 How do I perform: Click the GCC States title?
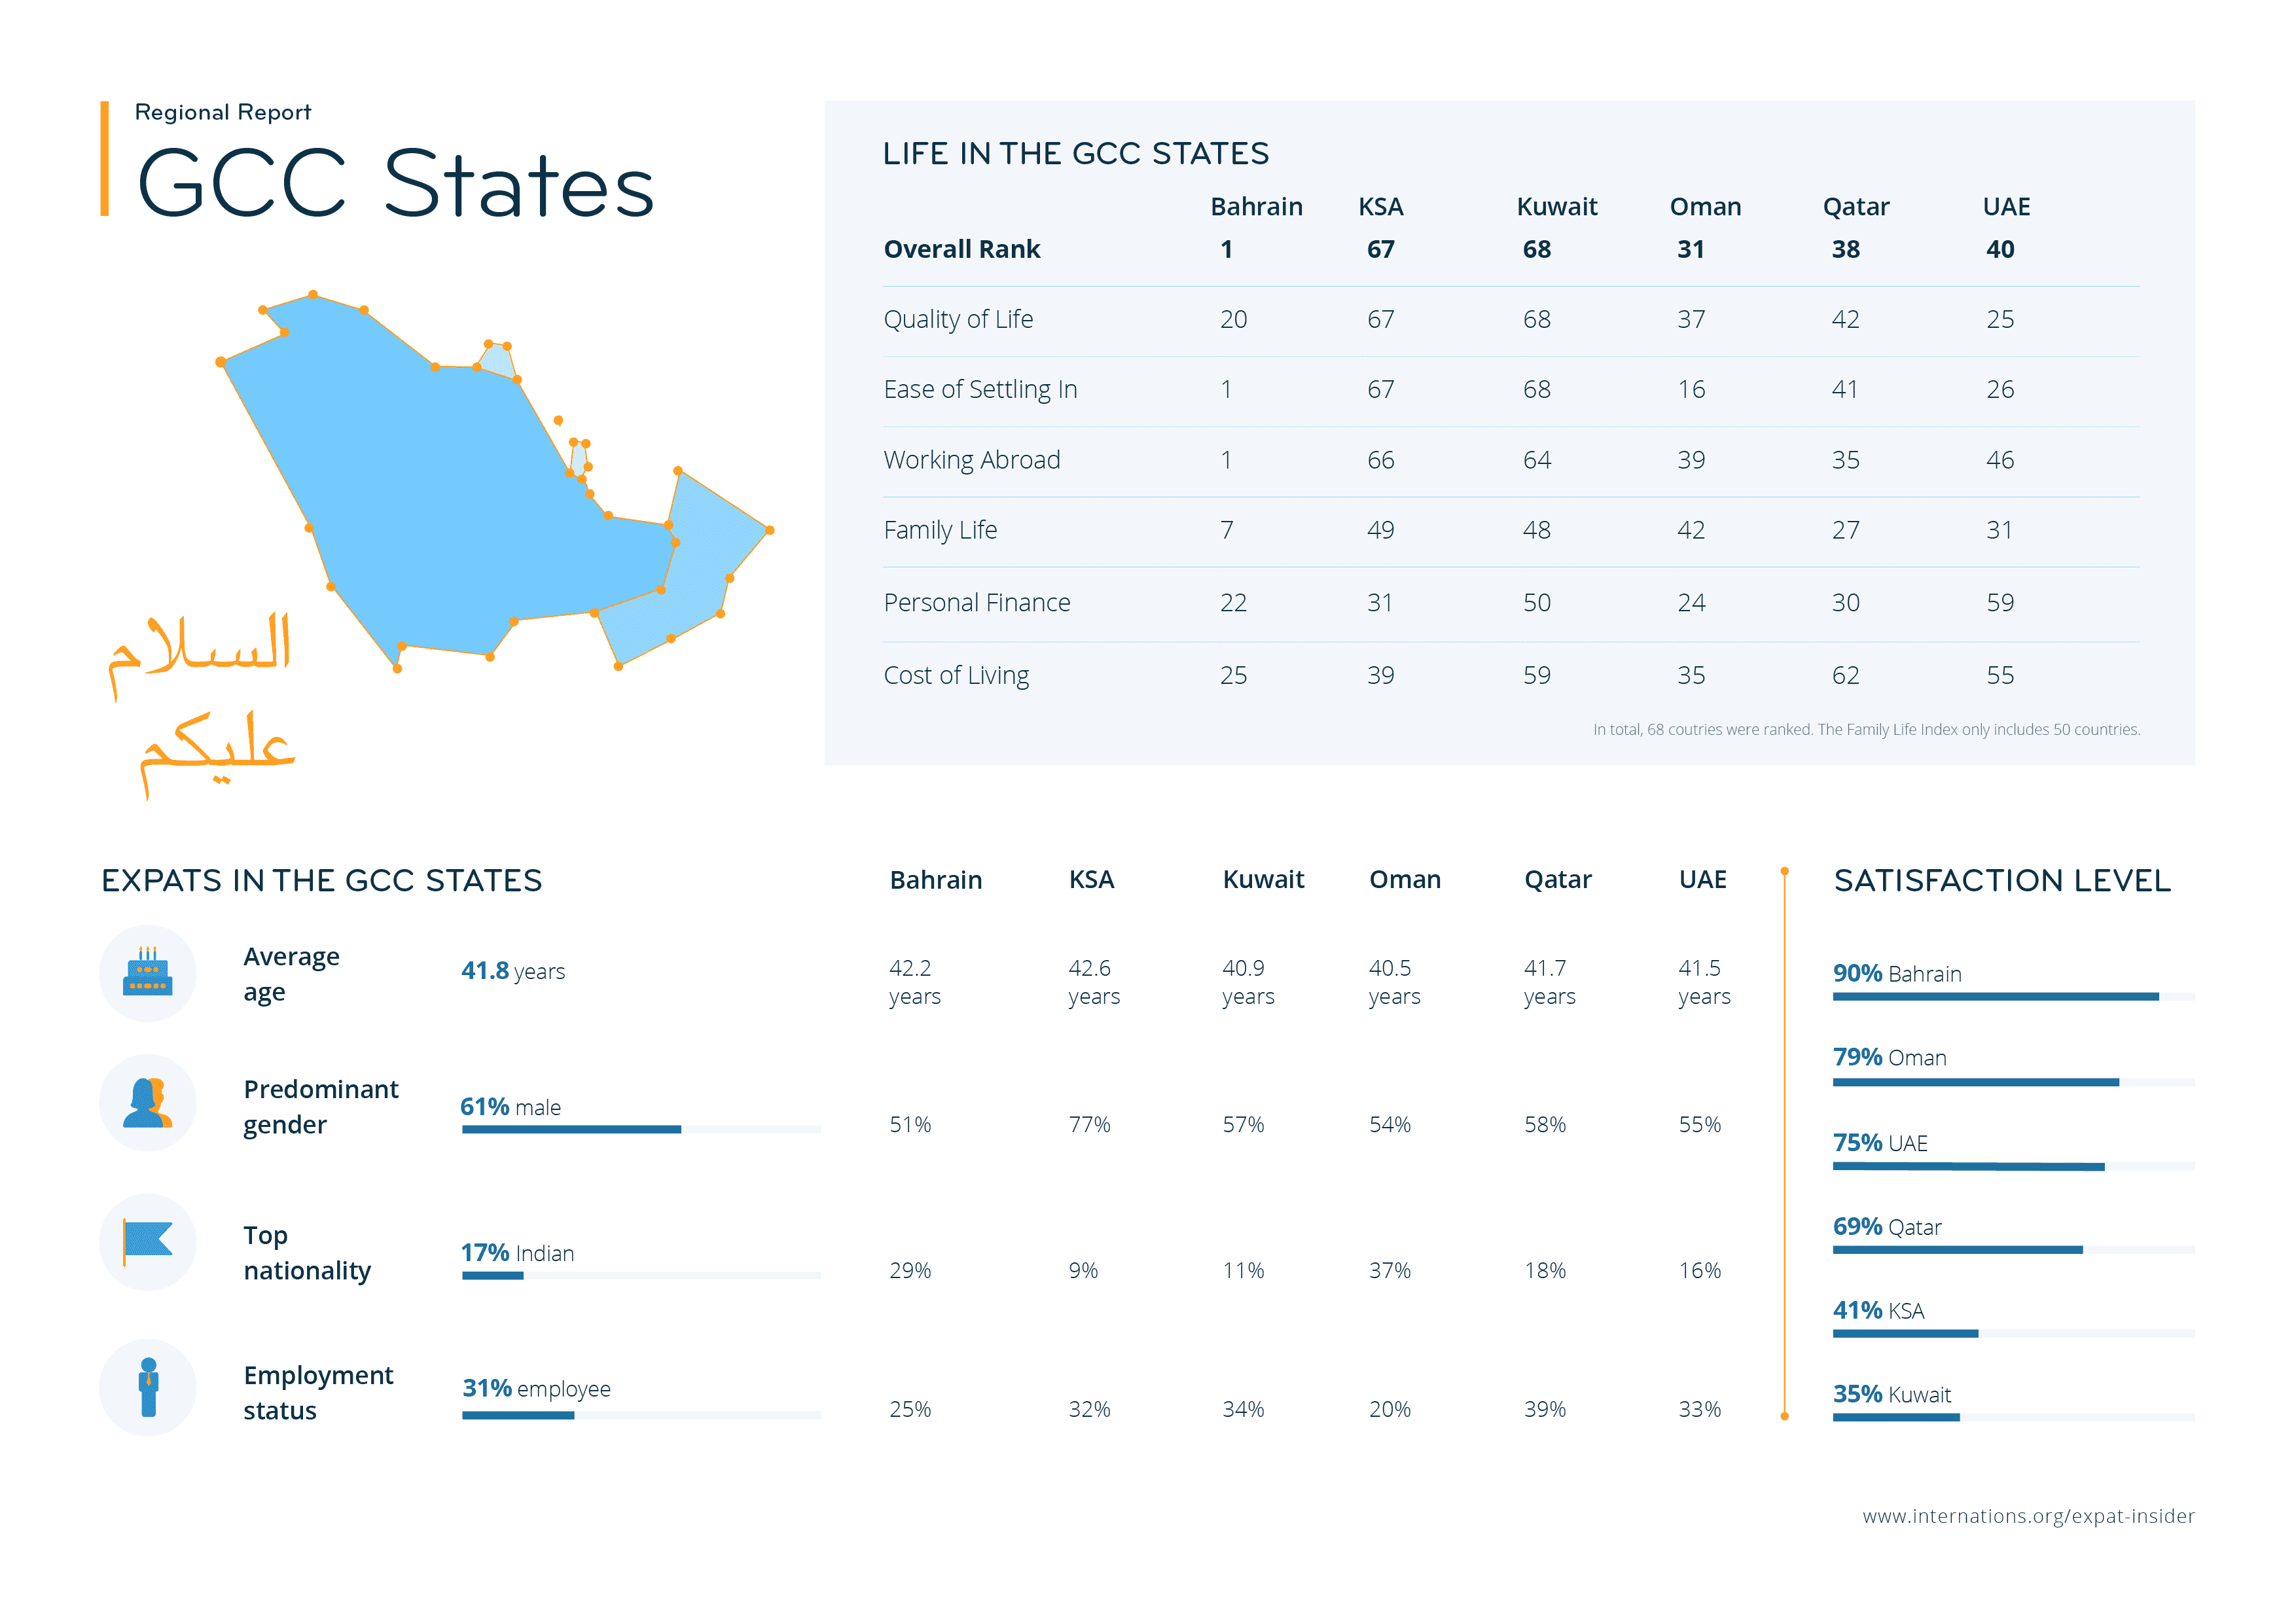[395, 184]
